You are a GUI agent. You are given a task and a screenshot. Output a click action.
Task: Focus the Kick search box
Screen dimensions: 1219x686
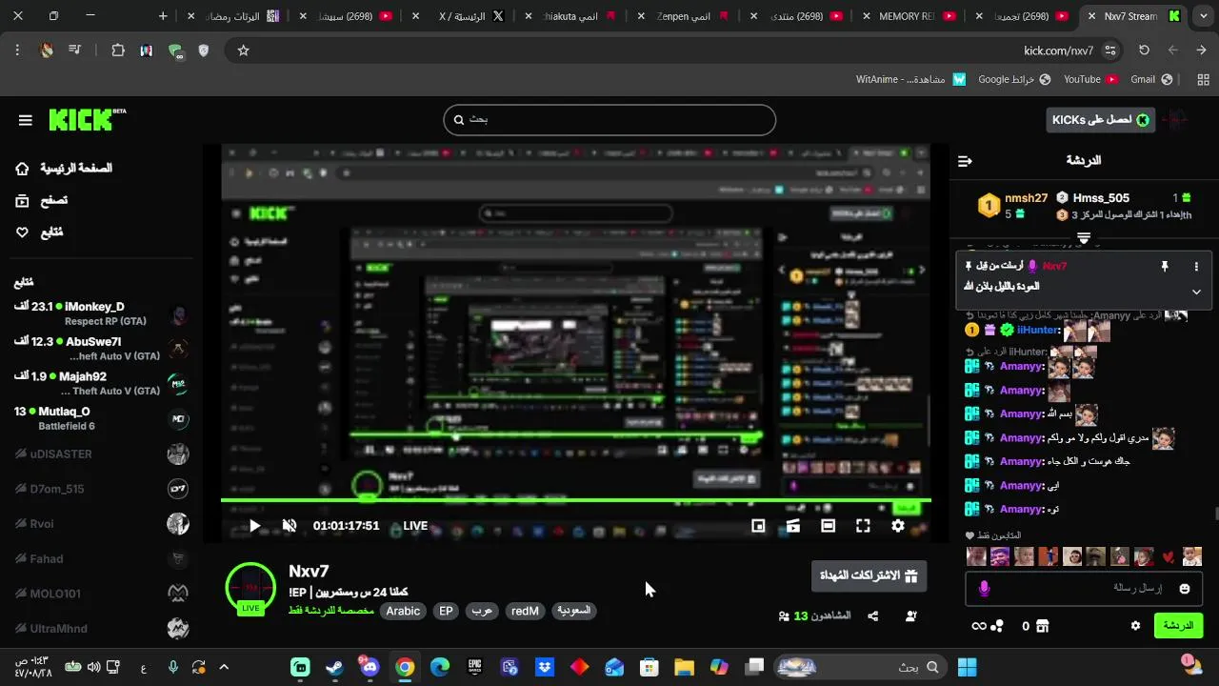click(609, 120)
